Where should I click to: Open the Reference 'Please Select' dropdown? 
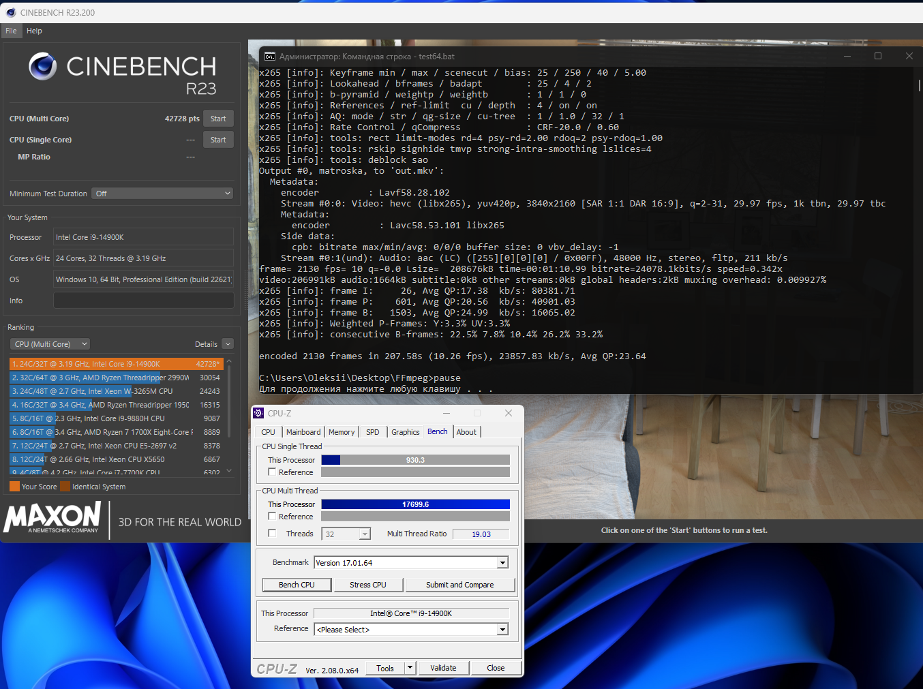pos(502,630)
